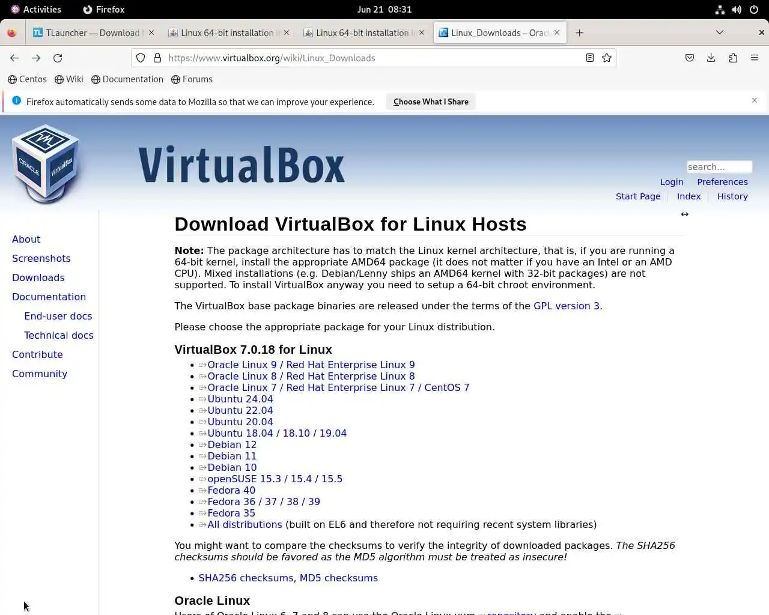The height and width of the screenshot is (615, 769).
Task: Open the SHA256 checksums link
Action: coord(246,578)
